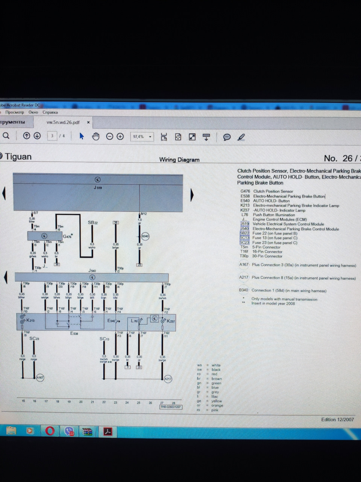The width and height of the screenshot is (361, 482).
Task: Click the 'Wiring Diagram' page title
Action: point(179,160)
